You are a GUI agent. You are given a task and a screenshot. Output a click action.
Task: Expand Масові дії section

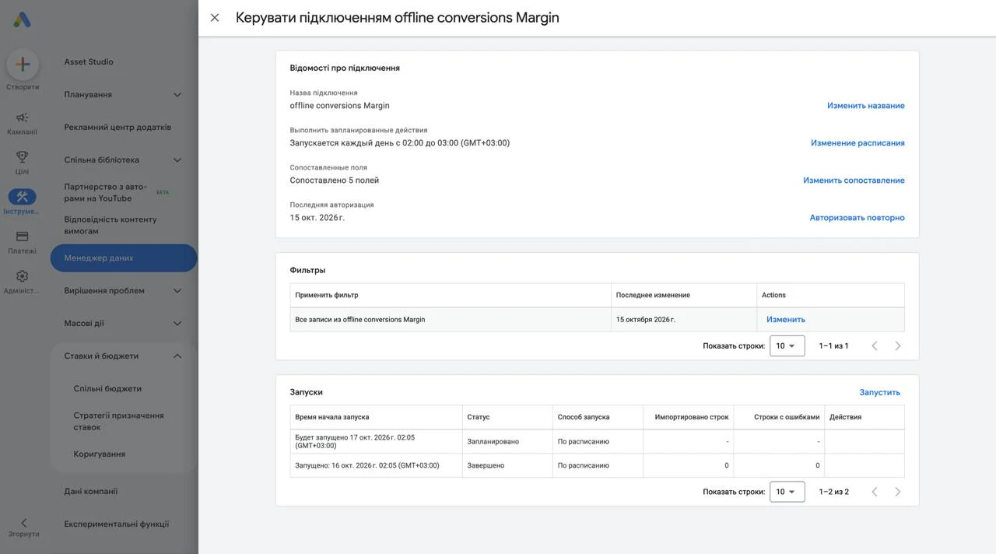coord(177,324)
